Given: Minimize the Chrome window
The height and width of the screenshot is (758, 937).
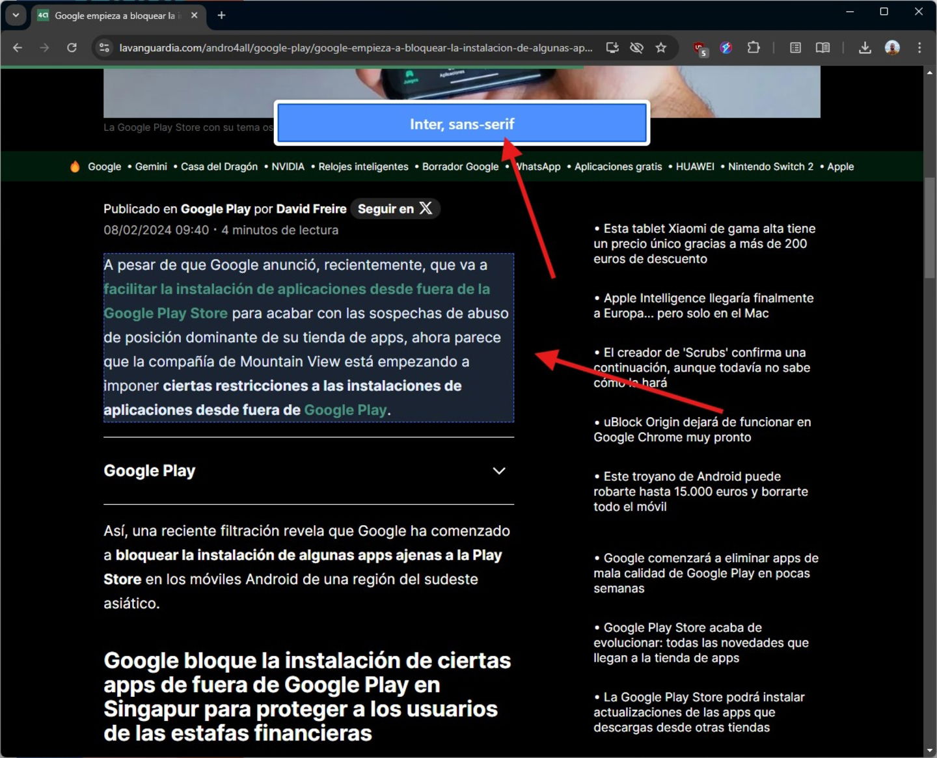Looking at the screenshot, I should 850,12.
